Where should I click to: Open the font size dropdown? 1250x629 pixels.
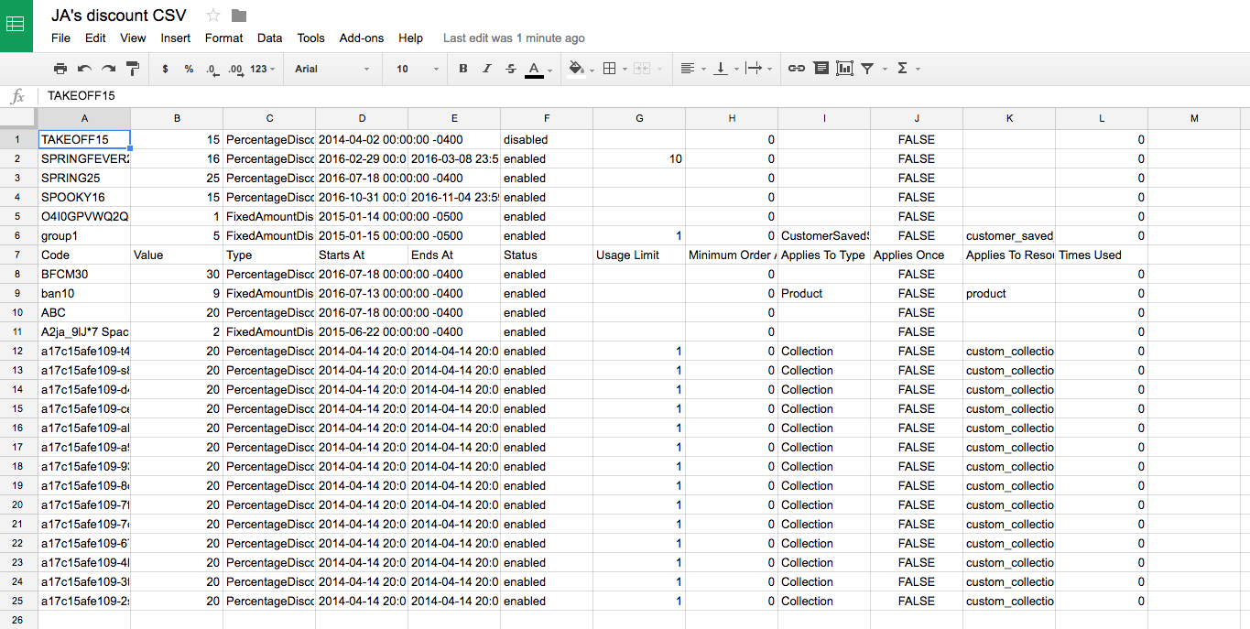tap(417, 69)
